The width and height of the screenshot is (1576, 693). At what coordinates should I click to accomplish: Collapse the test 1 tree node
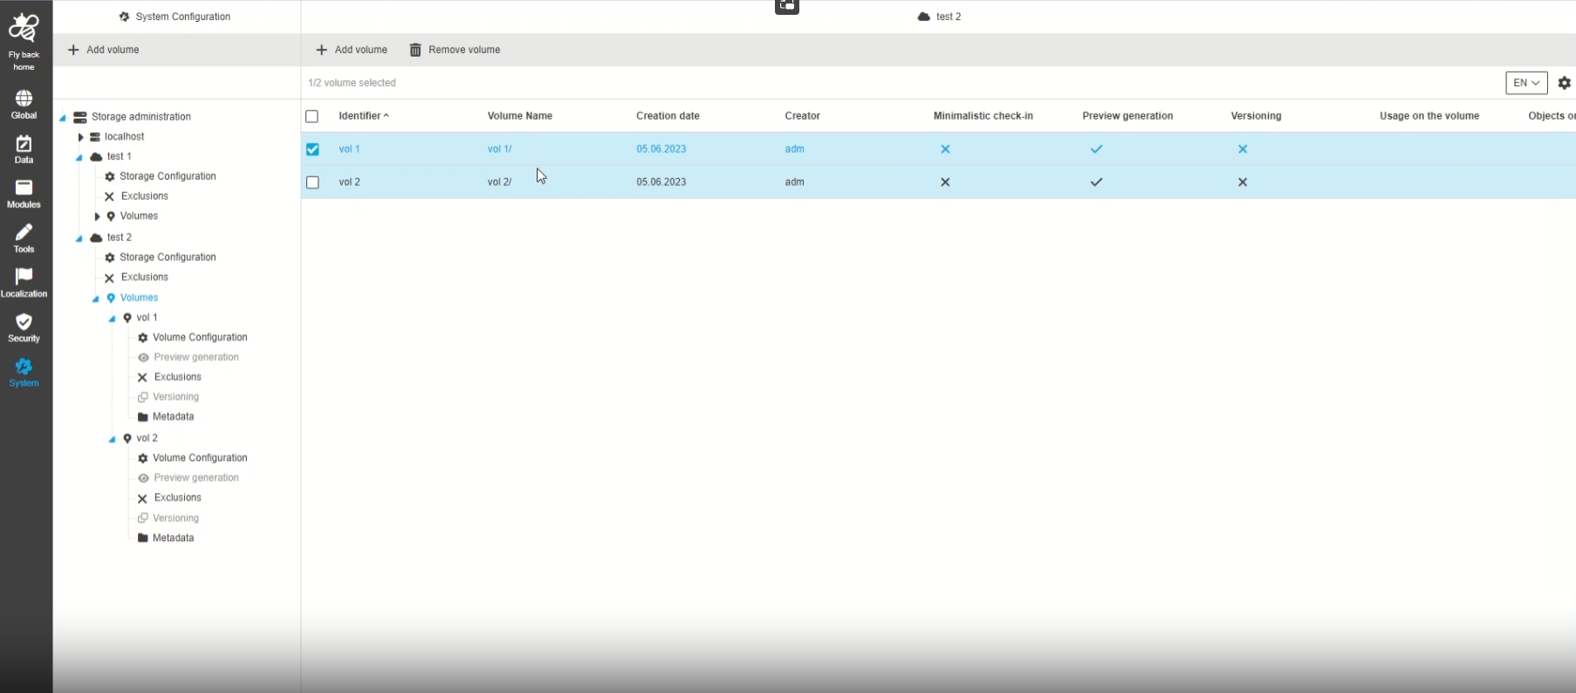[79, 158]
